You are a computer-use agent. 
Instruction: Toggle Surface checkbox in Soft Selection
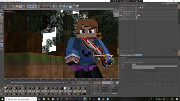point(125,61)
